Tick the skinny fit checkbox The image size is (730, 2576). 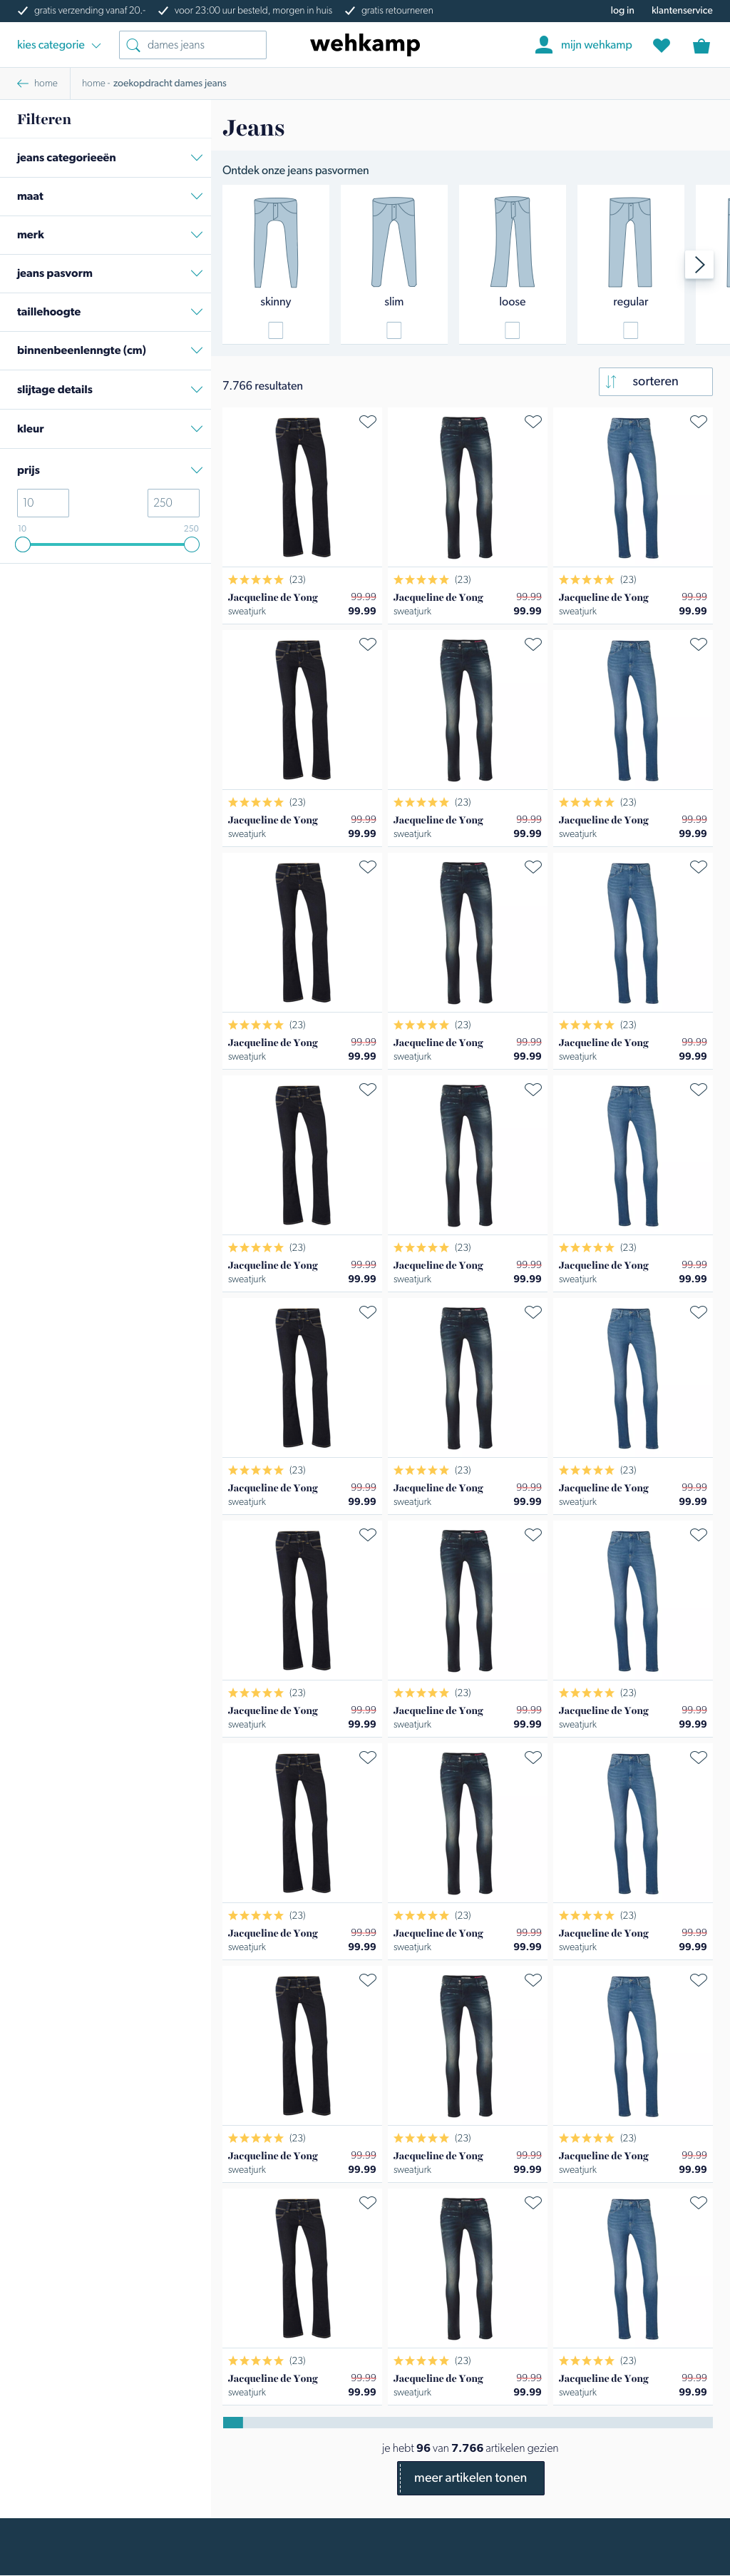pos(276,330)
